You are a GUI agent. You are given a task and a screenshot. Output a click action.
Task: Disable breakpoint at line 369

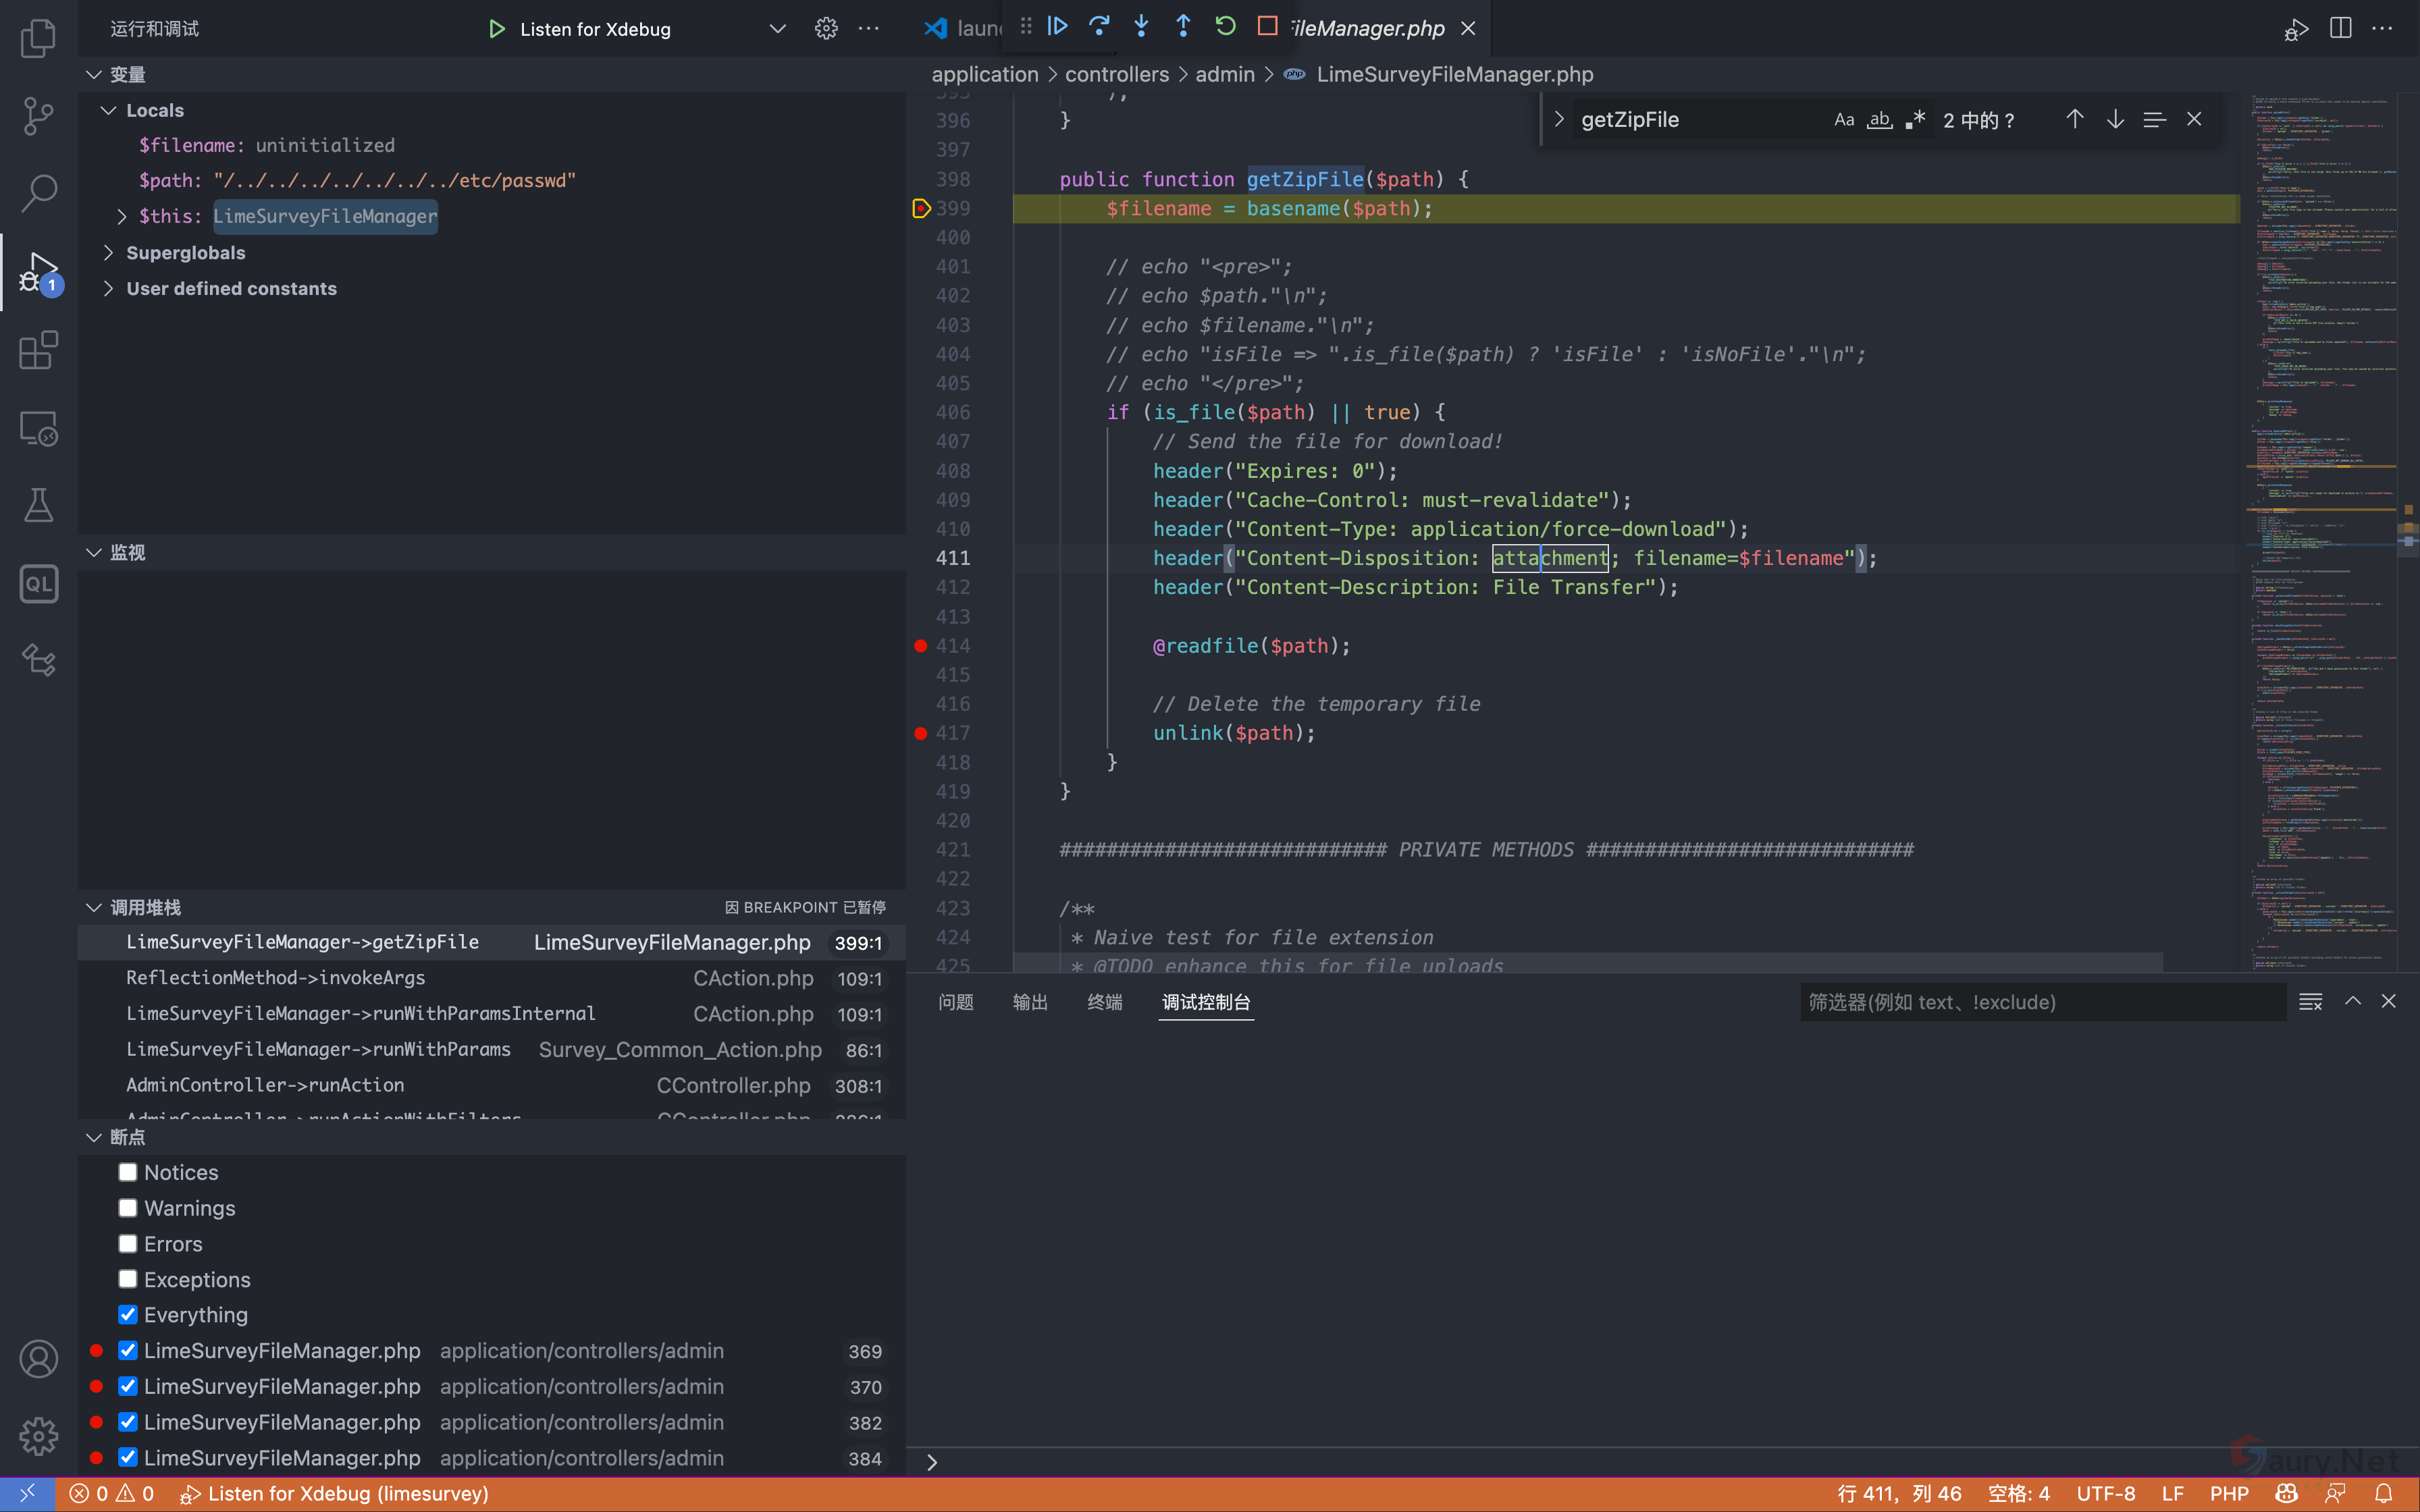pyautogui.click(x=128, y=1350)
